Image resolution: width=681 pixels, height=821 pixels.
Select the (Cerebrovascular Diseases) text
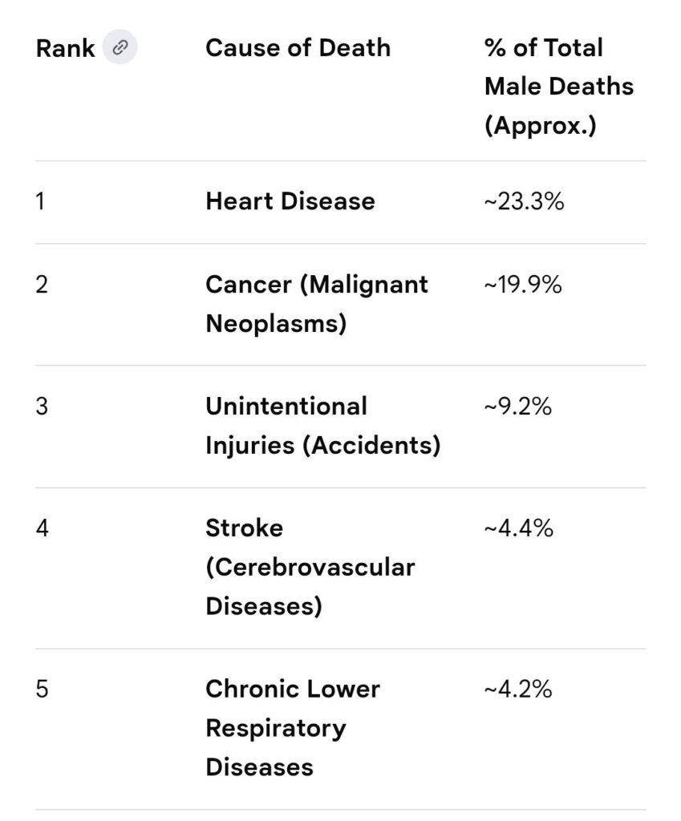pyautogui.click(x=310, y=587)
